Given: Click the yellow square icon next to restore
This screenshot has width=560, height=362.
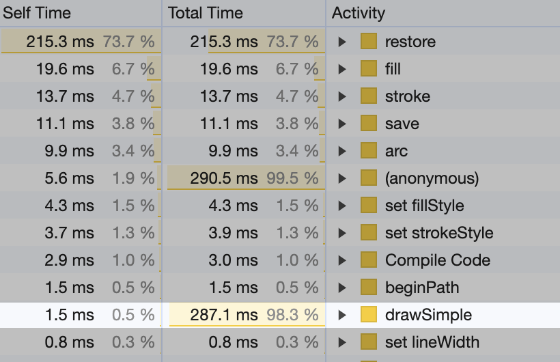Looking at the screenshot, I should coord(369,42).
